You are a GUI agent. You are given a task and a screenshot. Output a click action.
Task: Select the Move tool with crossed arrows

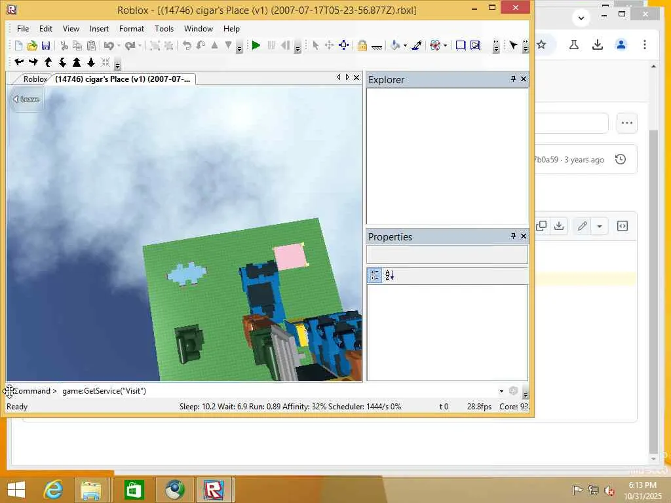(329, 45)
